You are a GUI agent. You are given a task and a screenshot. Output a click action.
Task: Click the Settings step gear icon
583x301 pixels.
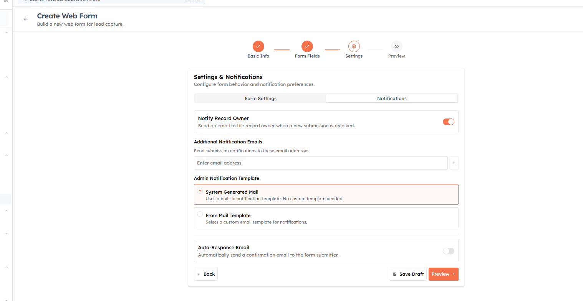point(354,46)
